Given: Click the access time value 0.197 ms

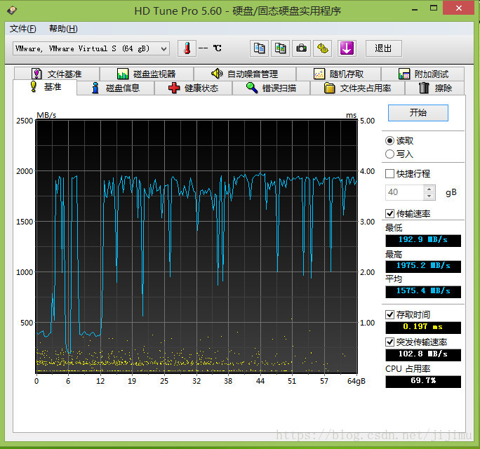Looking at the screenshot, I should pos(423,327).
